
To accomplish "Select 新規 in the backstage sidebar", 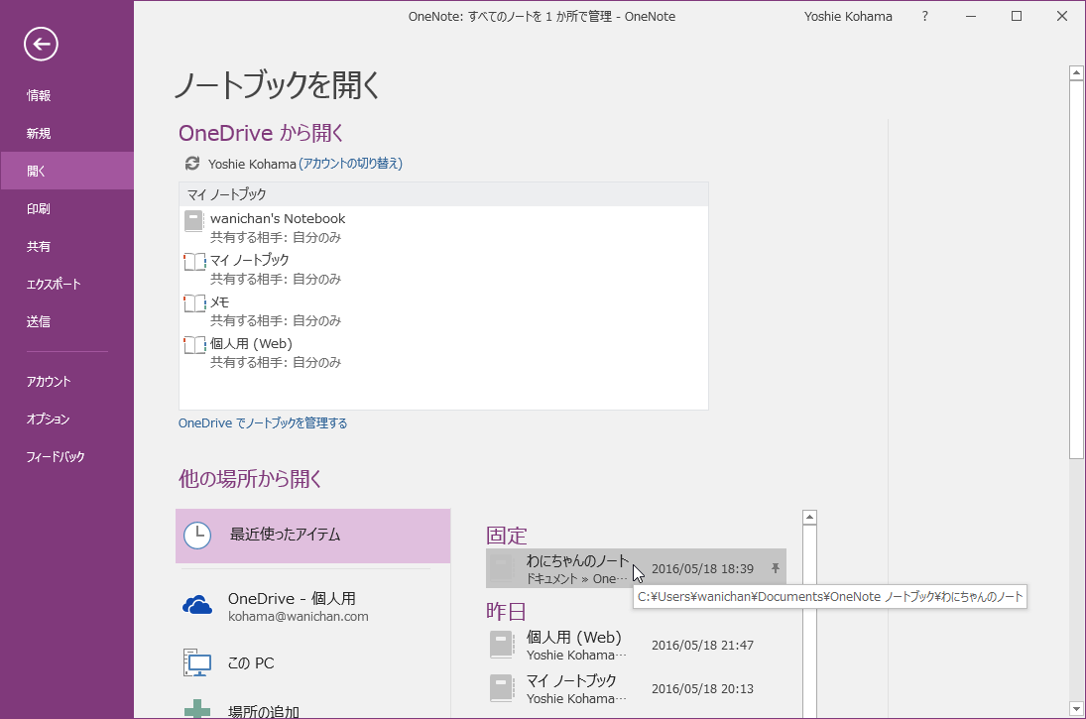I will coord(67,133).
